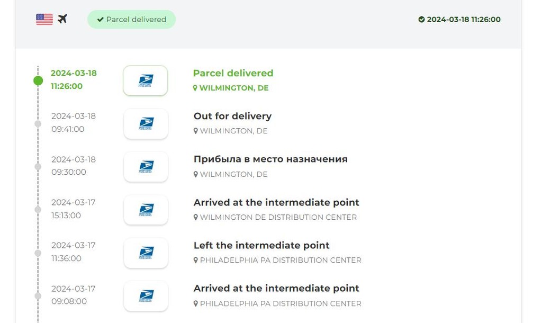This screenshot has width=542, height=323.
Task: Click the USPS logo beside Parcel delivered
Action: 146,80
